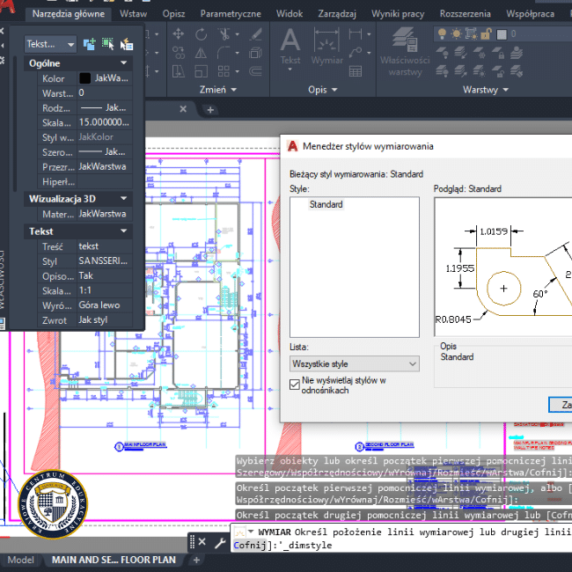The image size is (572, 572).
Task: Click the layer color swatch in Warstwy
Action: coord(502,34)
